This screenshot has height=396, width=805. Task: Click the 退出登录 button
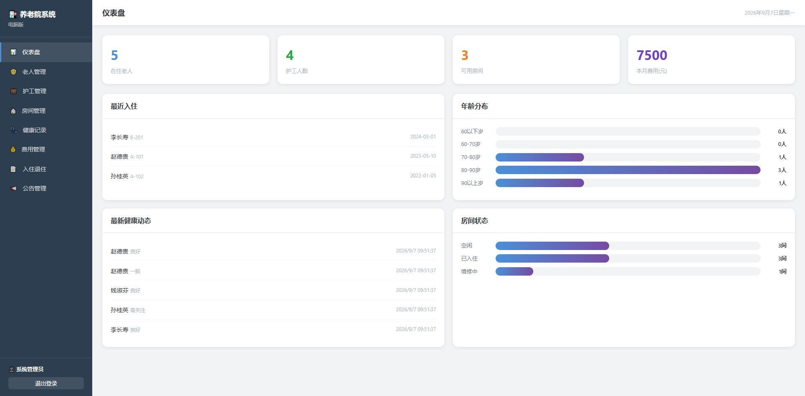[x=46, y=383]
